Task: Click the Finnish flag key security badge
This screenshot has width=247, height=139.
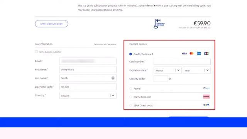Action: click(x=159, y=24)
